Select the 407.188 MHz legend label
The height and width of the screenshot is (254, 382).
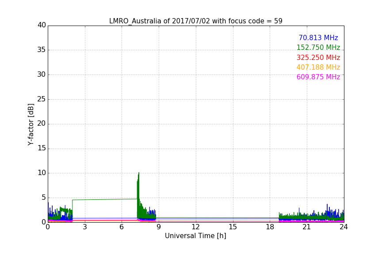[x=318, y=67]
